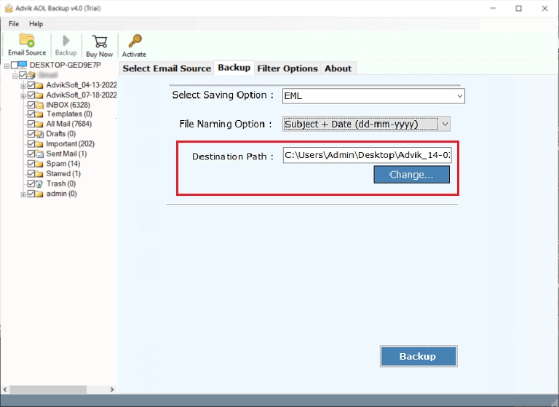559x407 pixels.
Task: Uncheck the Important (202) checkbox
Action: 31,143
